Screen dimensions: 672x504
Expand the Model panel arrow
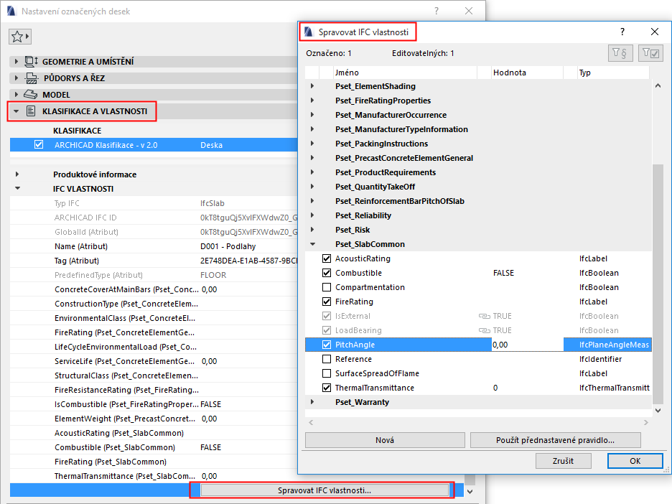17,95
